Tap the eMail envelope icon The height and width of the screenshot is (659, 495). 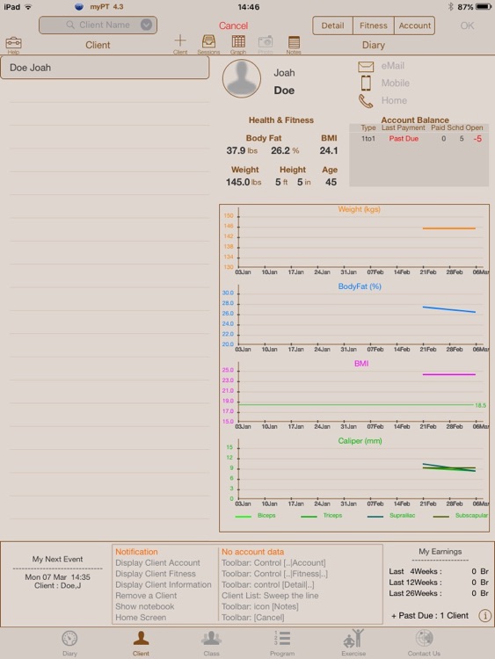[x=366, y=67]
